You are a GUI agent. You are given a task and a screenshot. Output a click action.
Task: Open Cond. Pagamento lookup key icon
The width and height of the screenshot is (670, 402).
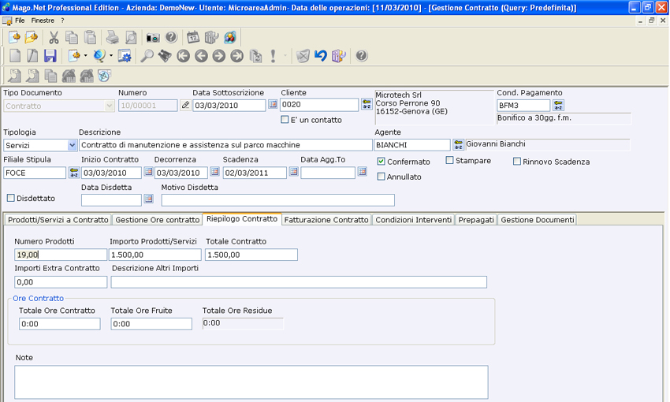tap(558, 105)
